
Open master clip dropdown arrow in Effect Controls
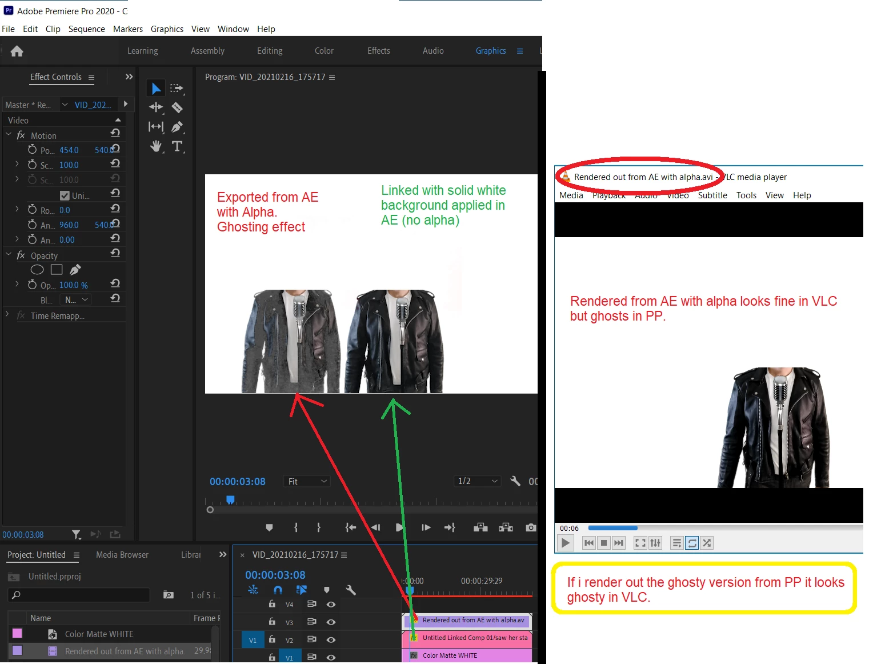click(x=65, y=105)
